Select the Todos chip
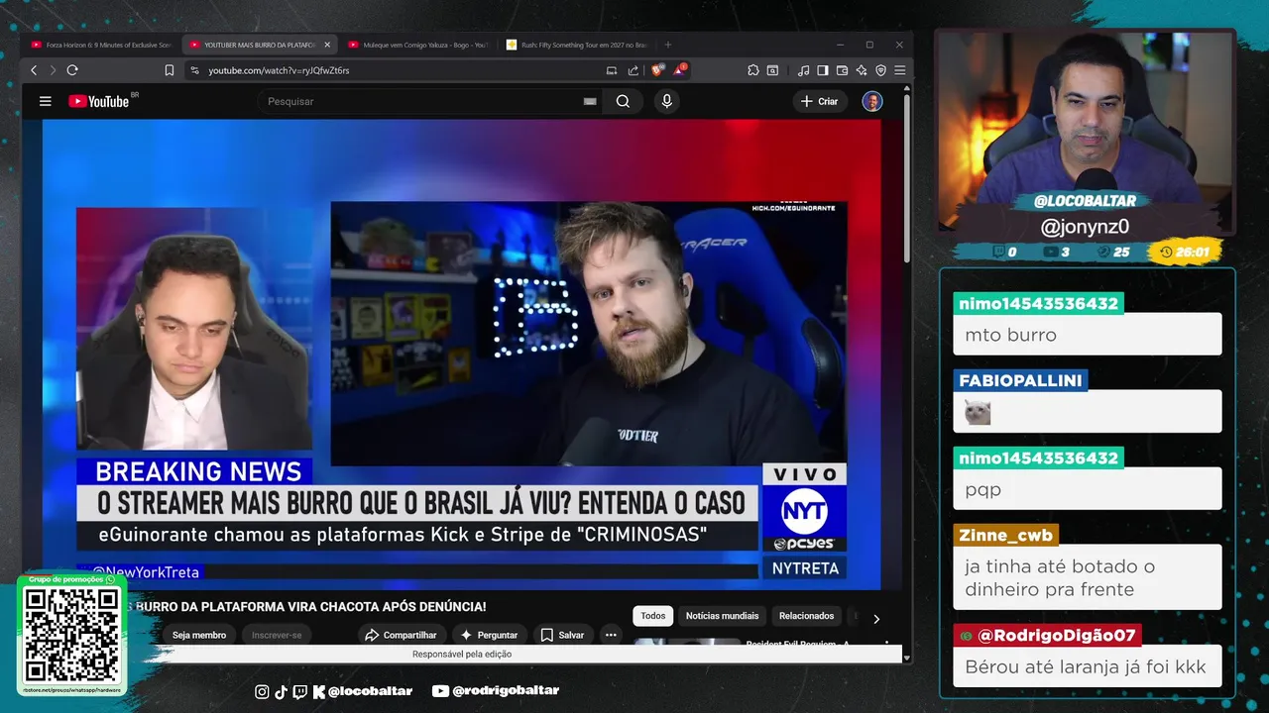 (x=653, y=616)
